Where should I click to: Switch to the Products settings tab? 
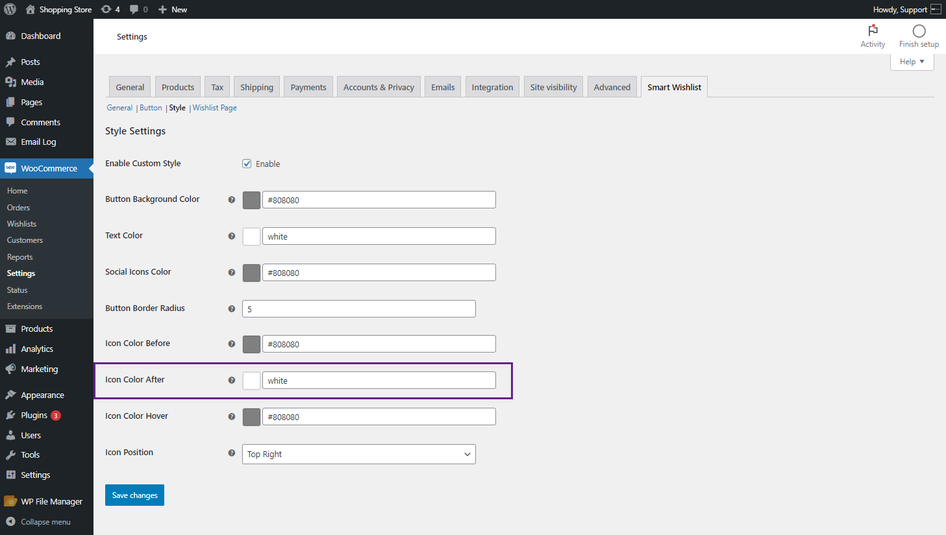point(178,87)
